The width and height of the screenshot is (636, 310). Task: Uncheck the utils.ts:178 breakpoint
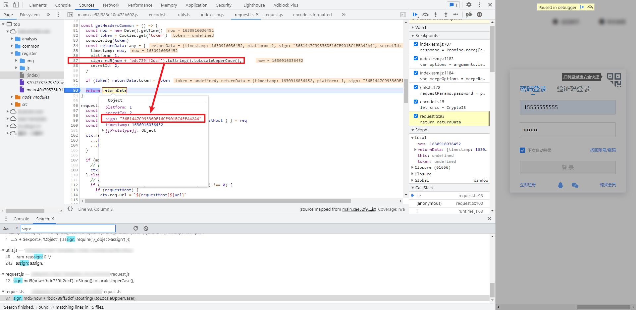pos(416,87)
